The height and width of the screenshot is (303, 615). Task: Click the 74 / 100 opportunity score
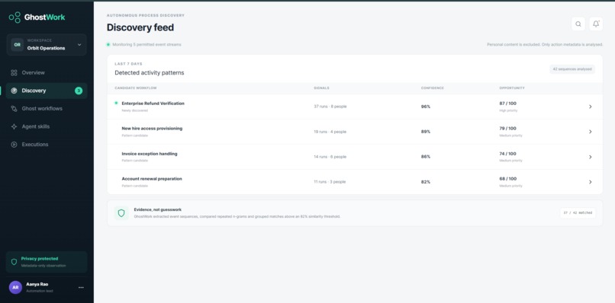[x=507, y=154]
